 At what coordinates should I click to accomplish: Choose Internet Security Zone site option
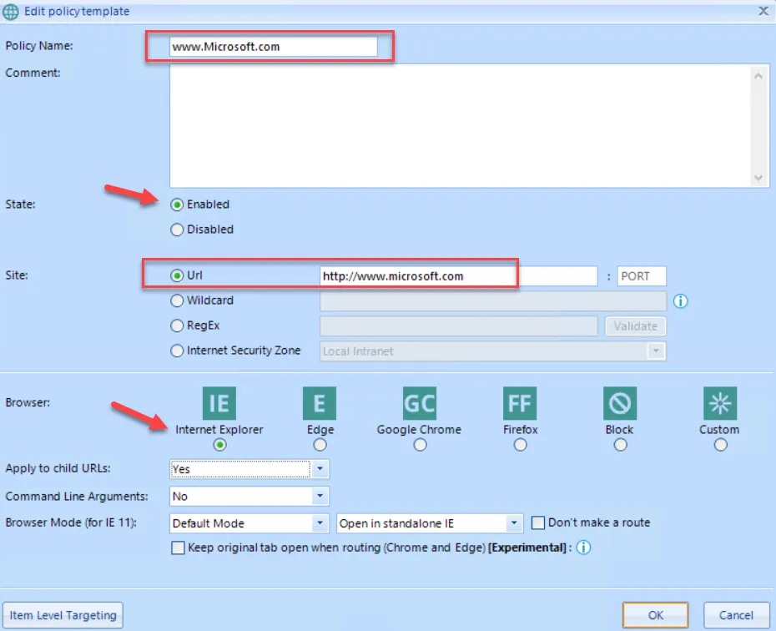(x=177, y=351)
